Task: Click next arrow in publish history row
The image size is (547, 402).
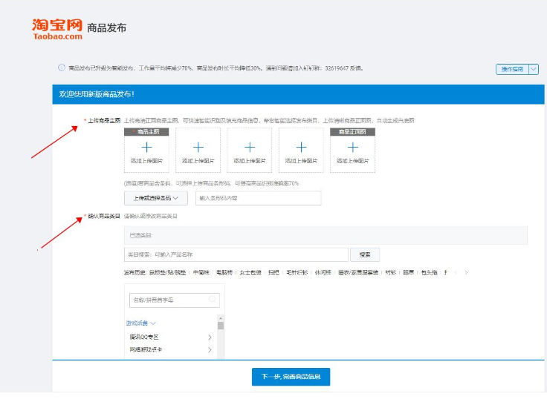Action: point(467,273)
